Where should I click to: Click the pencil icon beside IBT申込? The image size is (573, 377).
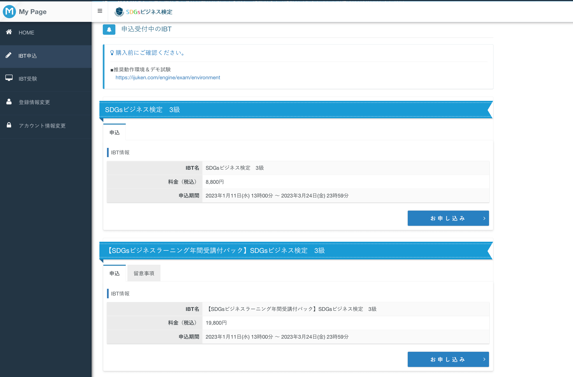click(8, 55)
